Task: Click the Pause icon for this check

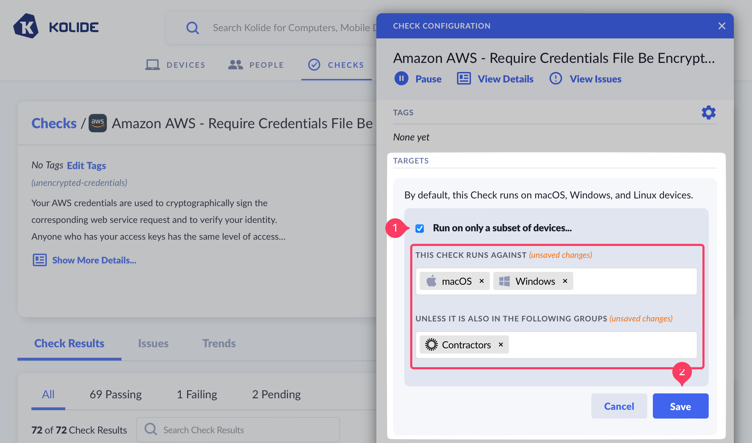Action: coord(401,79)
